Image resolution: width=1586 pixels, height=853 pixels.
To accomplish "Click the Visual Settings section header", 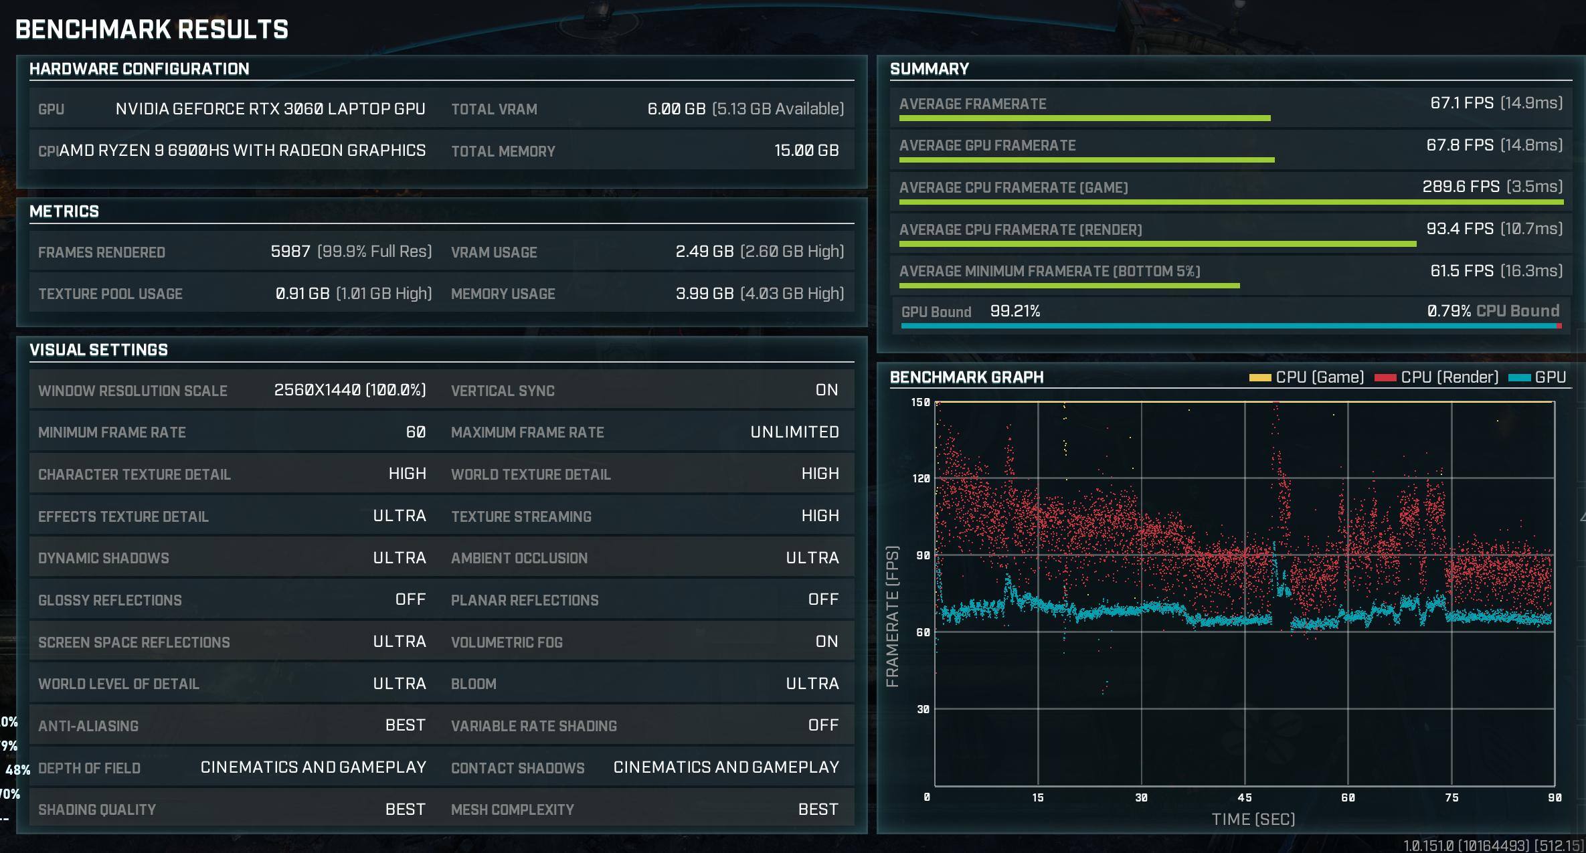I will pyautogui.click(x=98, y=350).
